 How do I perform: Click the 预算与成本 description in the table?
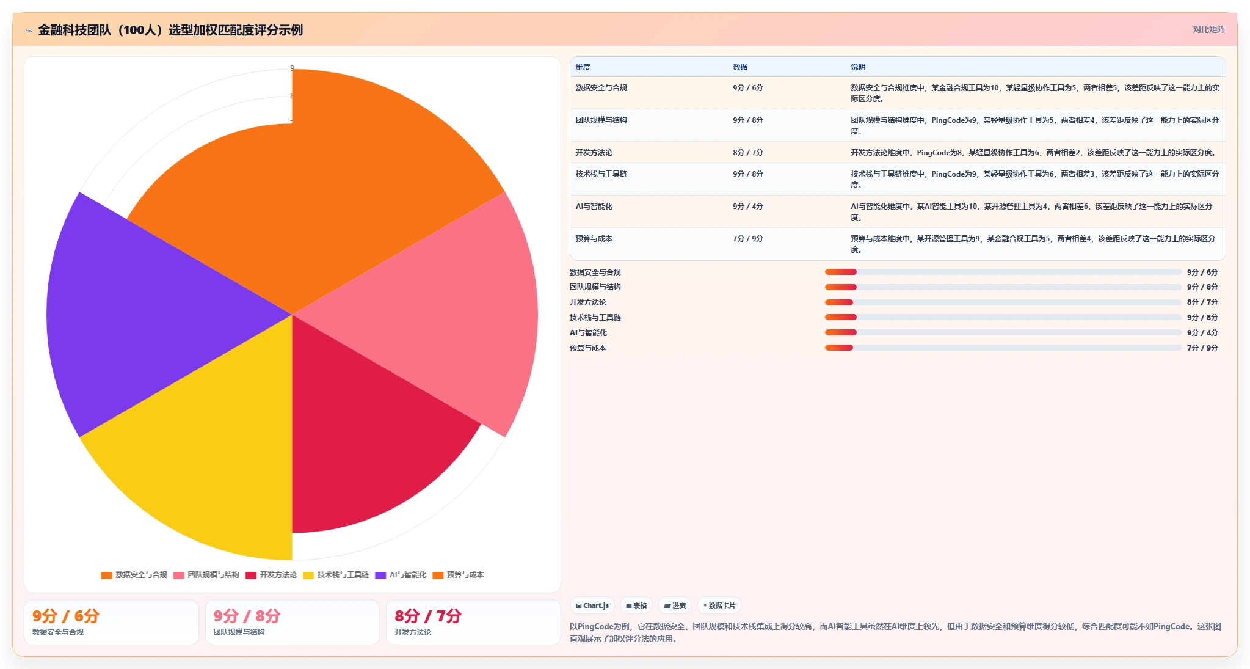1033,244
